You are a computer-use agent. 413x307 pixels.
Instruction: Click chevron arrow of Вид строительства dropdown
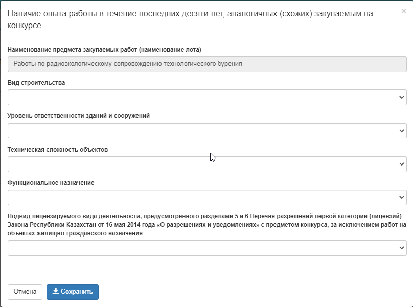401,97
